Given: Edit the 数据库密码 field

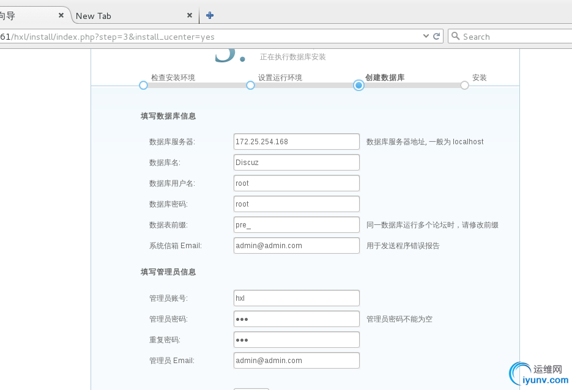Looking at the screenshot, I should (x=297, y=204).
